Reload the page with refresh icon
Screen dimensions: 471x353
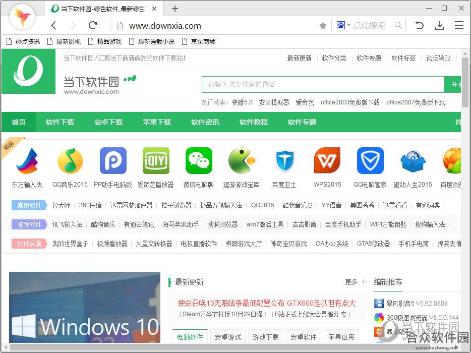click(x=93, y=25)
